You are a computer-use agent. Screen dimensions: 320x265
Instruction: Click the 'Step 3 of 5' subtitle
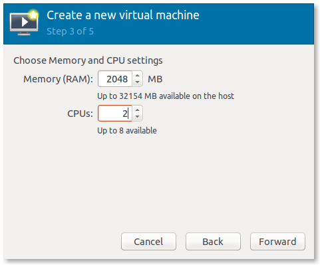(x=70, y=31)
